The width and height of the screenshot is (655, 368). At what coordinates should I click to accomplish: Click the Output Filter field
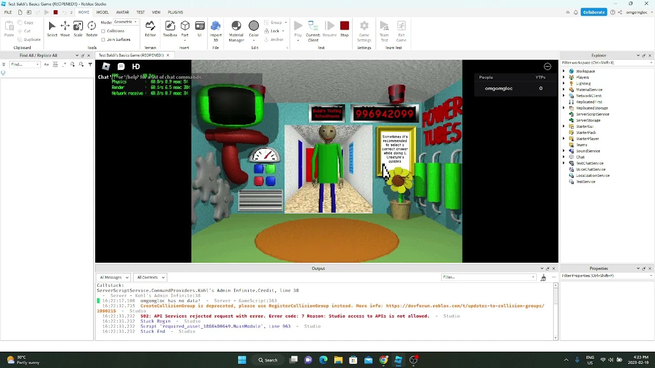(x=488, y=278)
